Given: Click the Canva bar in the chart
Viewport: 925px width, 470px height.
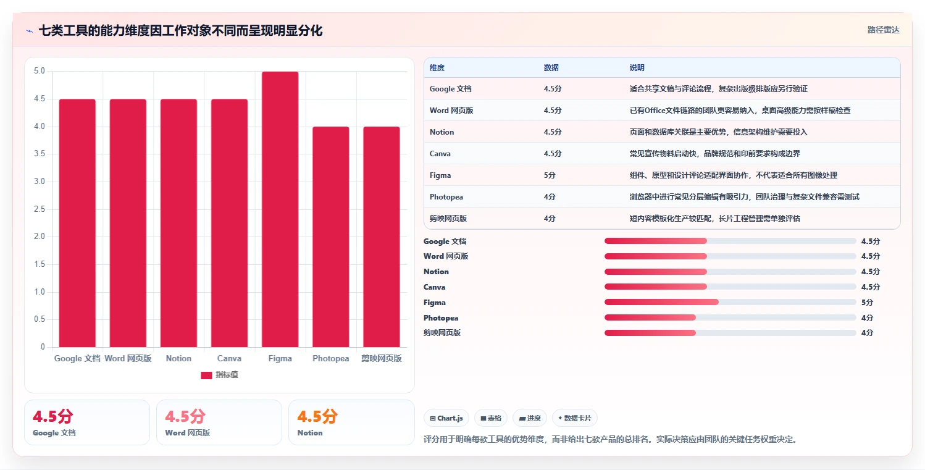Looking at the screenshot, I should point(229,223).
